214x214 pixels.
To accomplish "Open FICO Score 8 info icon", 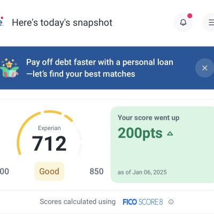I will [171, 202].
